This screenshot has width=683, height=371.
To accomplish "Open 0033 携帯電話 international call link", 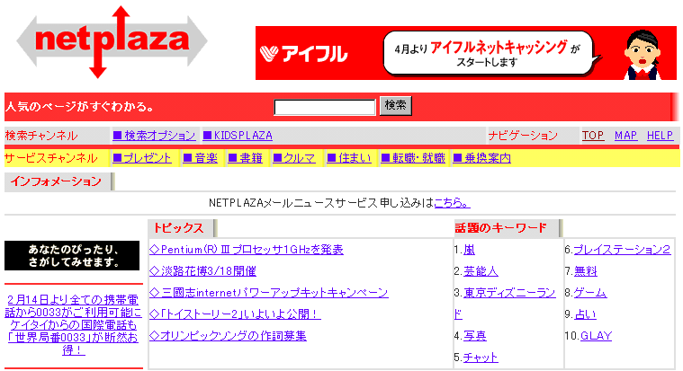I will pos(73,325).
